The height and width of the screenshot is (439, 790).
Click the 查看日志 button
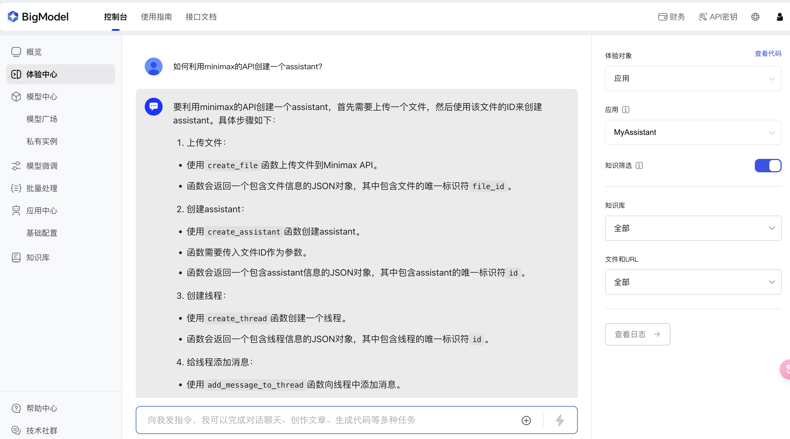[637, 334]
